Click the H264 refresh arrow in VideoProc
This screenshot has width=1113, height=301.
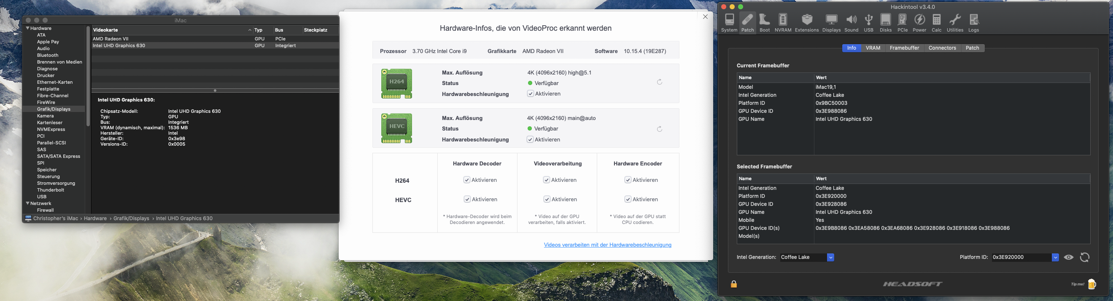click(x=660, y=82)
